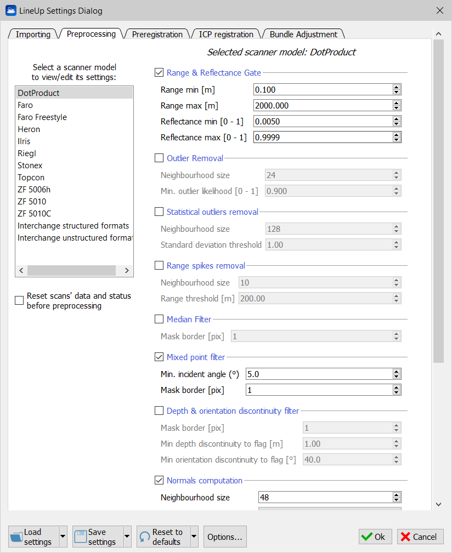The height and width of the screenshot is (553, 452).
Task: Select Faro Freestyle in the scanner list
Action: tap(42, 117)
